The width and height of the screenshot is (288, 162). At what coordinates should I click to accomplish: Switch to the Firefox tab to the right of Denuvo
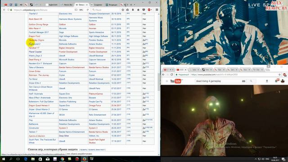click(x=96, y=5)
